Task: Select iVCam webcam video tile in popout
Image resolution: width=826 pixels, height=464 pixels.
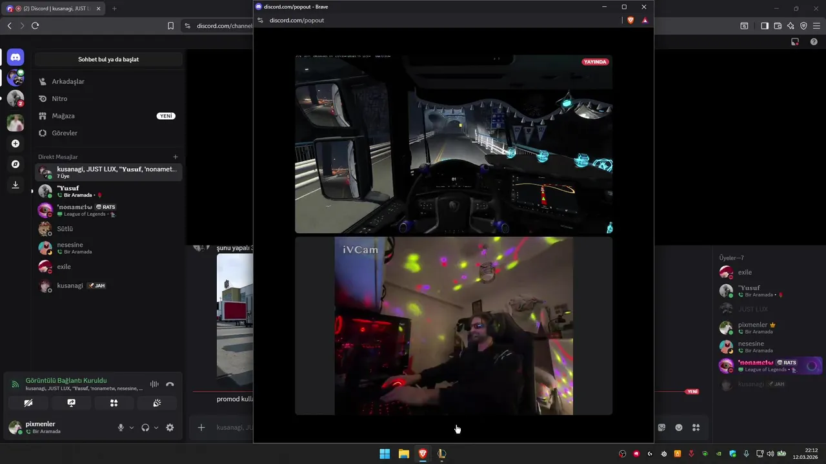Action: 454,325
